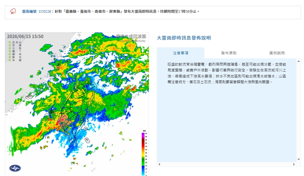Click the 花蓮 radar station legend entry

15,45
